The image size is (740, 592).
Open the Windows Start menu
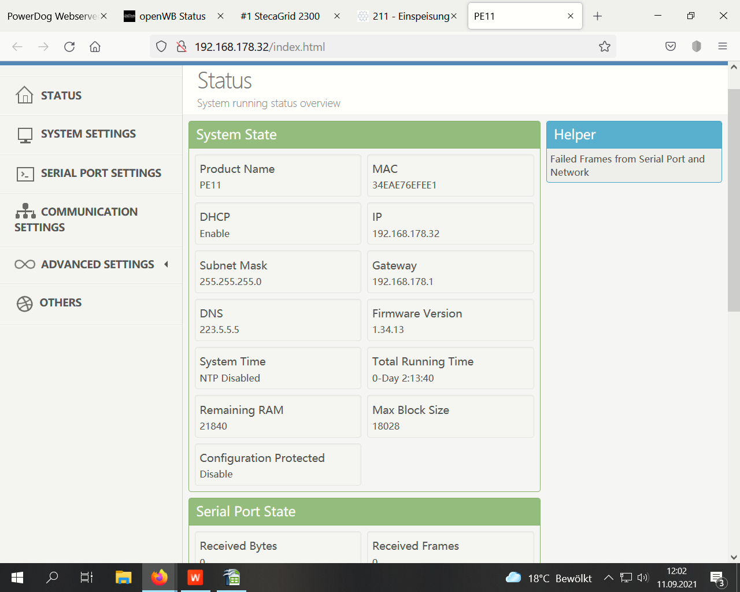[17, 578]
